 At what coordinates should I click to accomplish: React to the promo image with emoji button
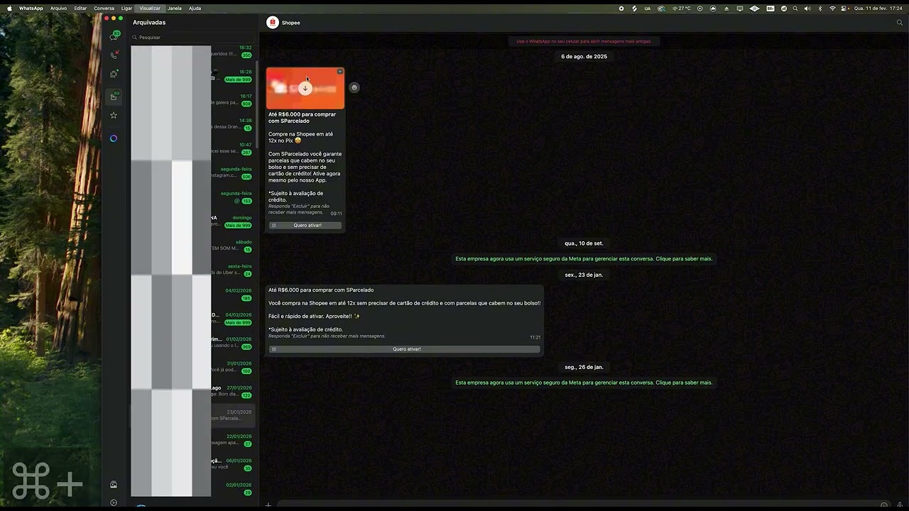[354, 87]
